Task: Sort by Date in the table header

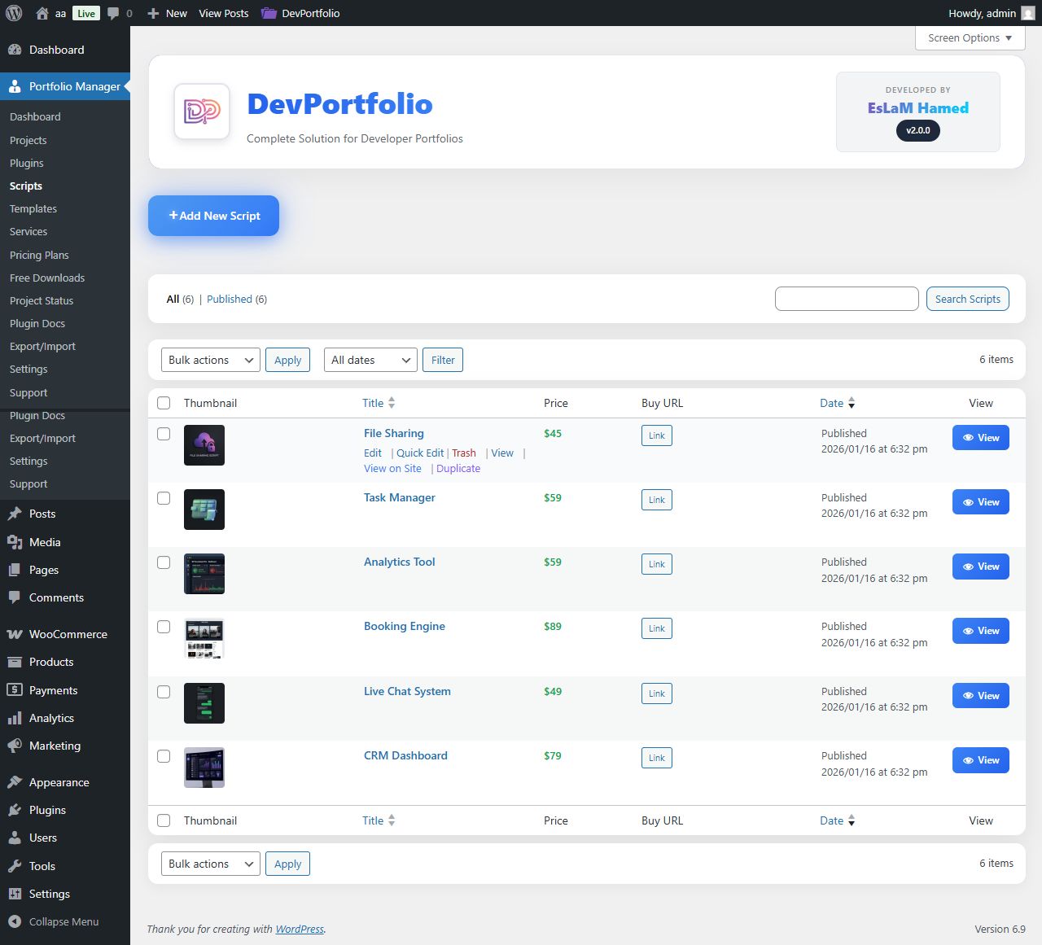Action: pyautogui.click(x=838, y=403)
